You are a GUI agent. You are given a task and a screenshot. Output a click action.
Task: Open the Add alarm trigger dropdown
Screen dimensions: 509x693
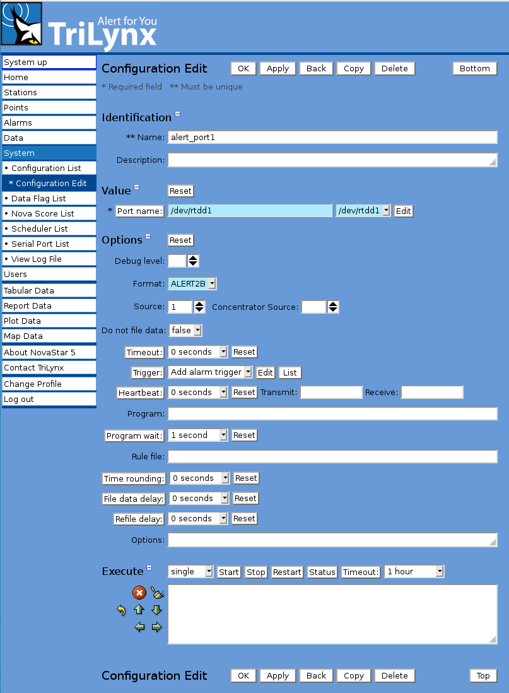point(210,372)
